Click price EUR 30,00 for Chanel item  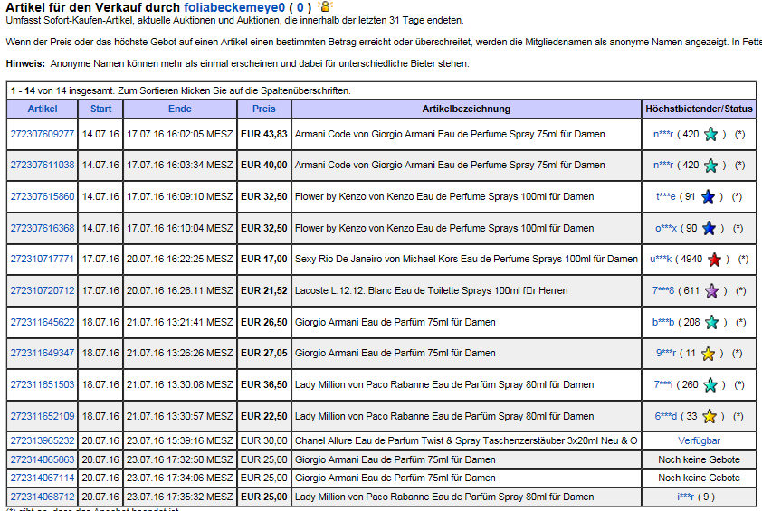264,440
